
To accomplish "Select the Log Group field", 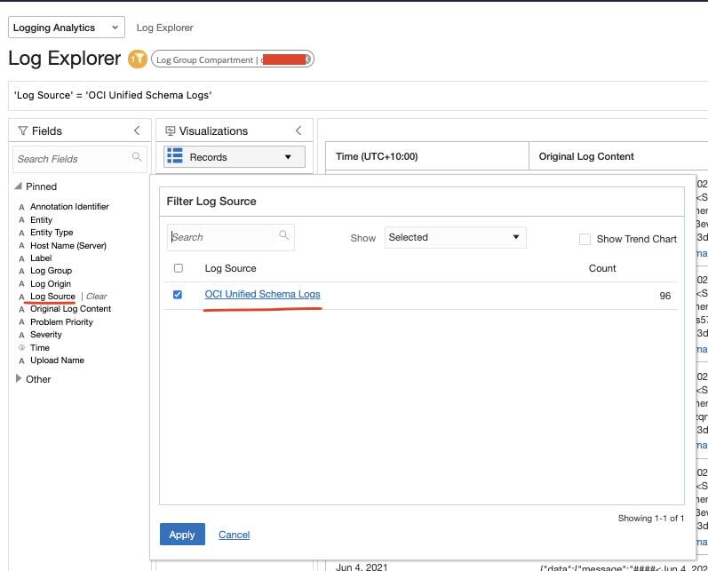I will tap(51, 271).
